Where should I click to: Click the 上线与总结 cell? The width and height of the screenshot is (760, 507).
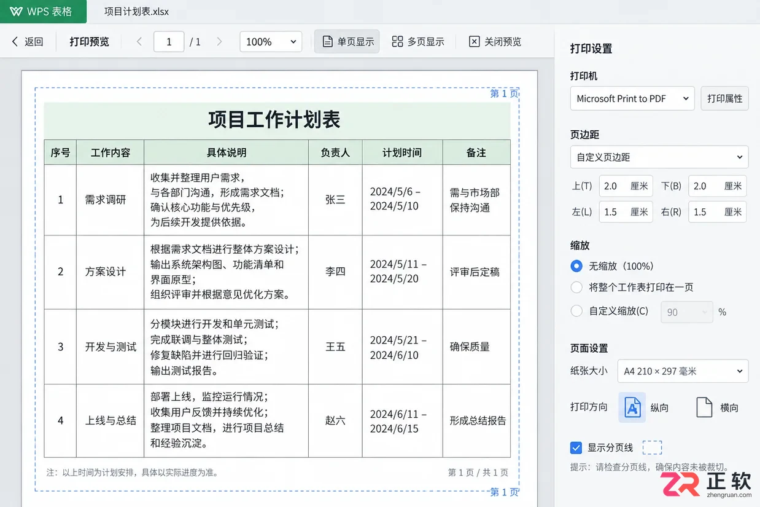point(111,420)
